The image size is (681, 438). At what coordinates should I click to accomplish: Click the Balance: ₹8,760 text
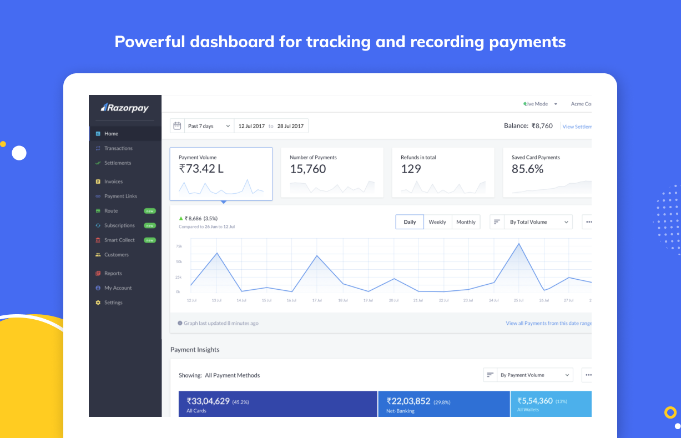point(528,126)
